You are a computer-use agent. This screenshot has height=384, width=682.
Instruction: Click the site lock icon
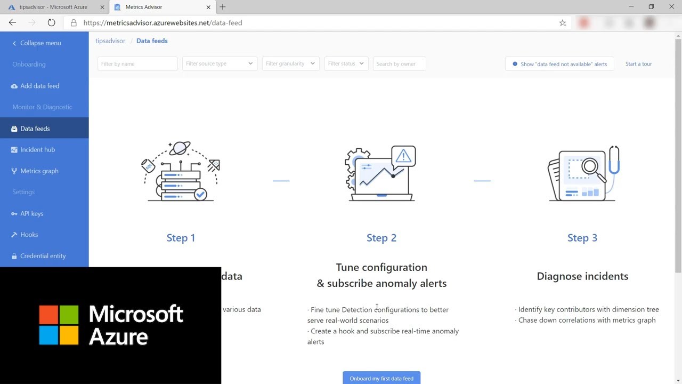74,23
